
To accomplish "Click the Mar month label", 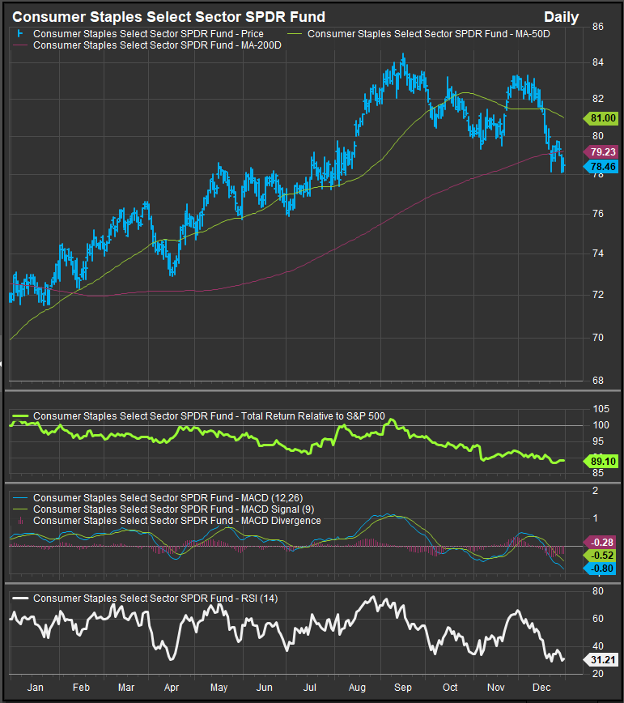I will click(126, 688).
